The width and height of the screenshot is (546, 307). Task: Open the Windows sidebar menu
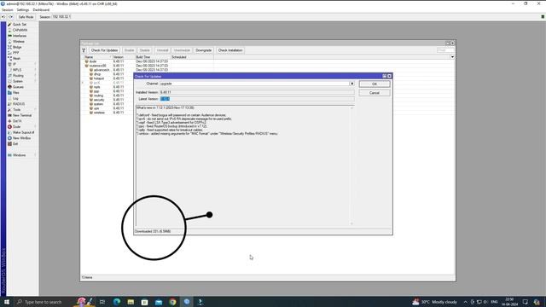19,155
